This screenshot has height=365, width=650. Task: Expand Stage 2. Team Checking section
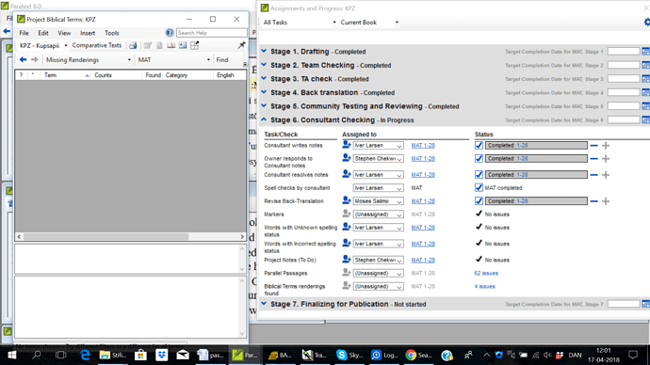264,65
